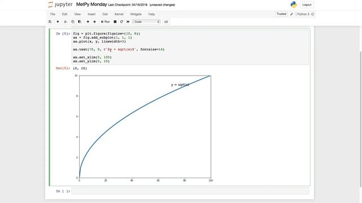Click the ax.text code line
This screenshot has height=203, width=362.
[119, 49]
